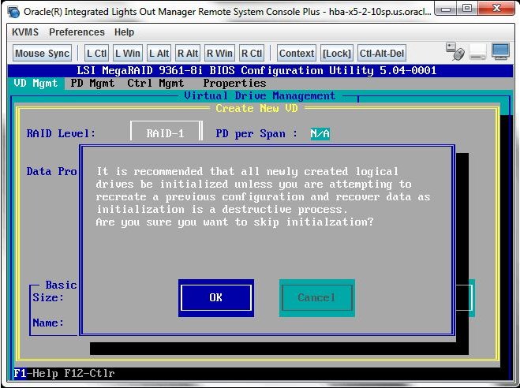Minimize the Remote System Console window
Screen dimensions: 520x388
447,9
